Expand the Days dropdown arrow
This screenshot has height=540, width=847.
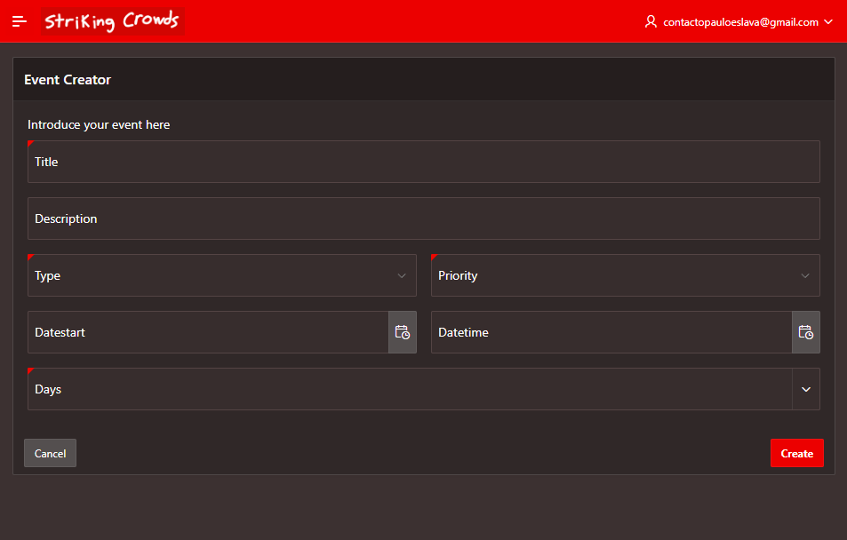click(x=806, y=389)
